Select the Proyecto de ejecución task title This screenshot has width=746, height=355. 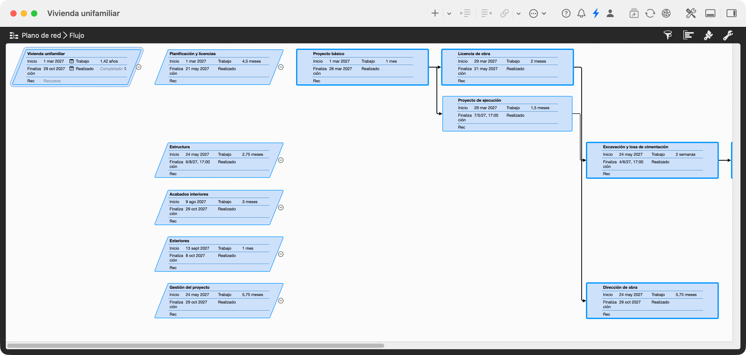coord(479,100)
